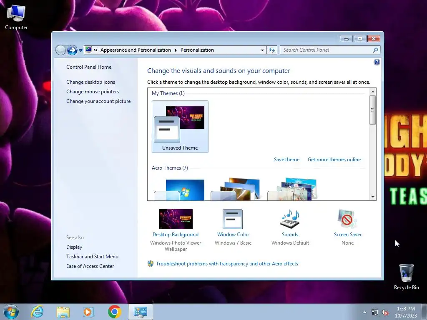
Task: Open Google Chrome from taskbar
Action: pos(114,312)
